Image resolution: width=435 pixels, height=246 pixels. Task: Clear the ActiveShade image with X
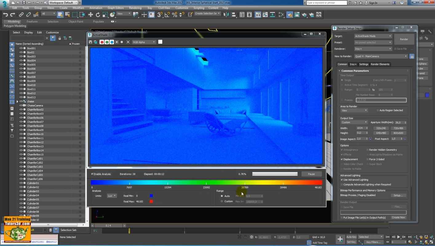[128, 42]
